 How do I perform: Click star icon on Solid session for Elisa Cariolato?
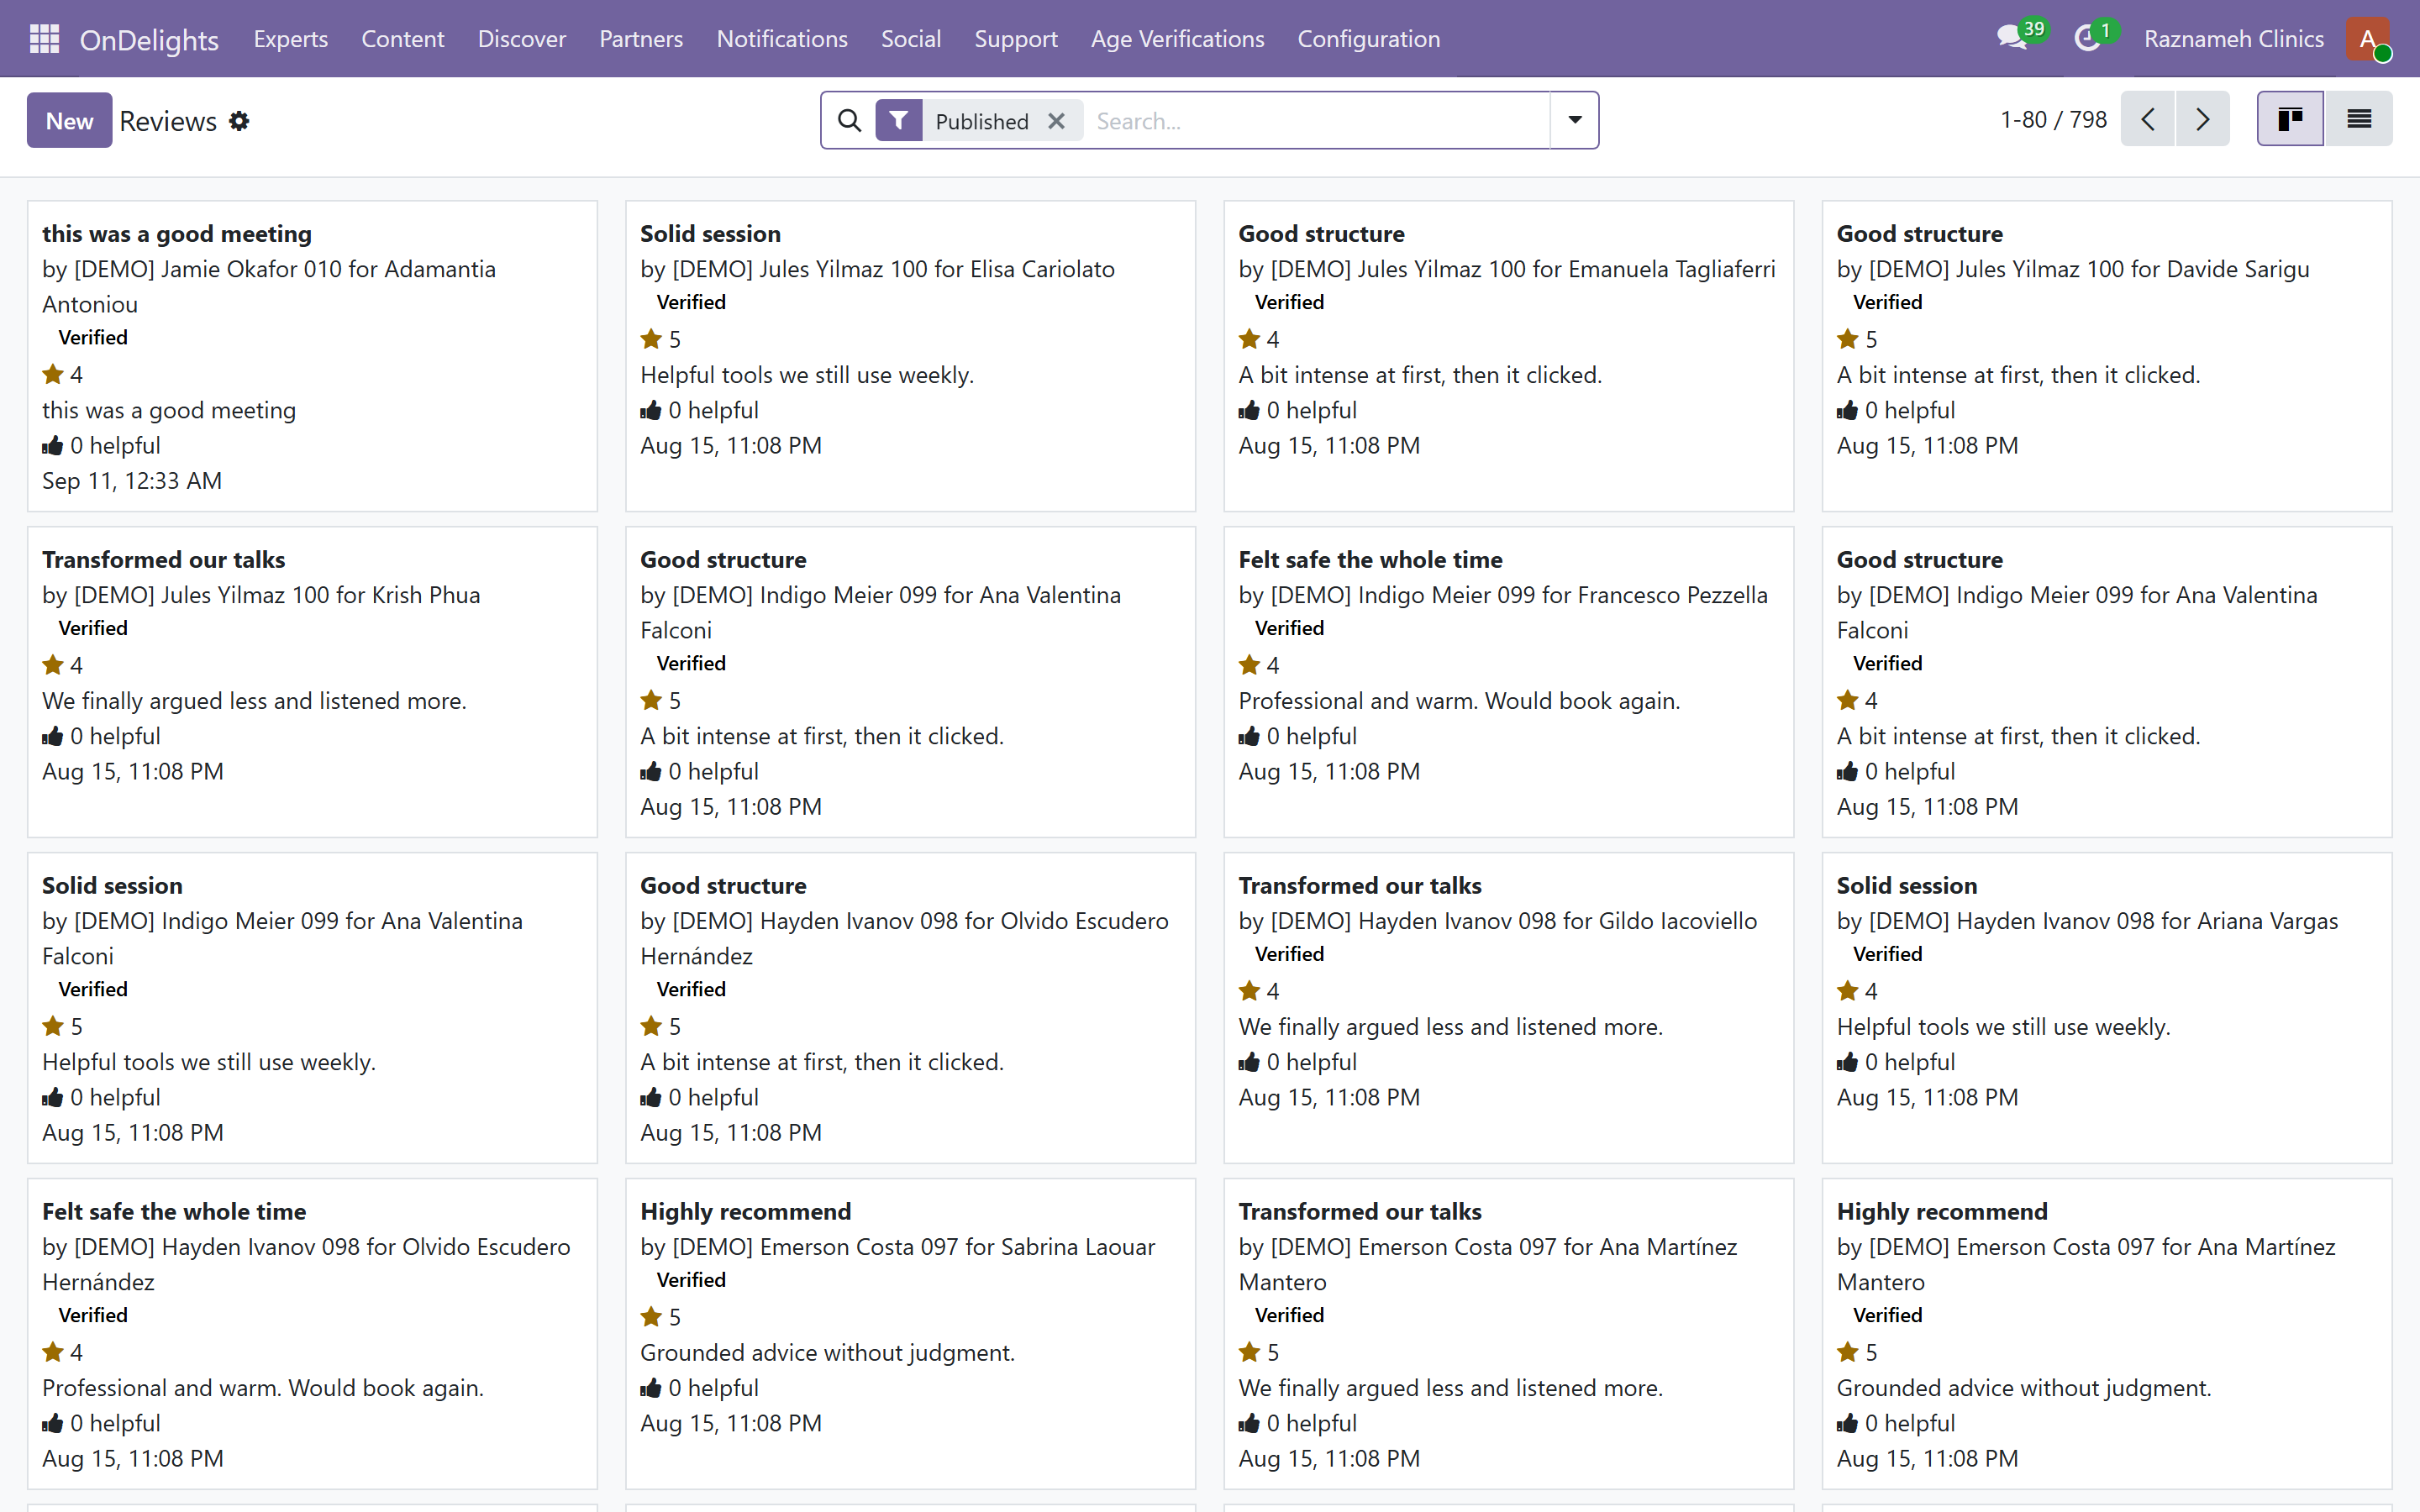[651, 339]
